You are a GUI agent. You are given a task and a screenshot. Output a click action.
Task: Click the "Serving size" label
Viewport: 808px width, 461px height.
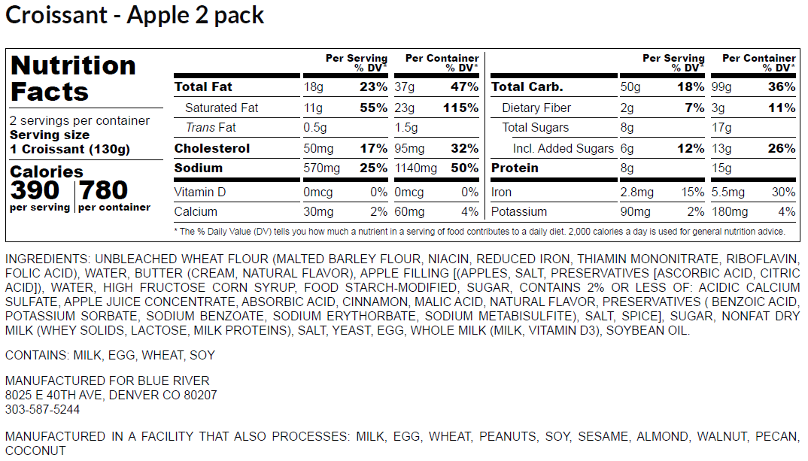pyautogui.click(x=50, y=135)
